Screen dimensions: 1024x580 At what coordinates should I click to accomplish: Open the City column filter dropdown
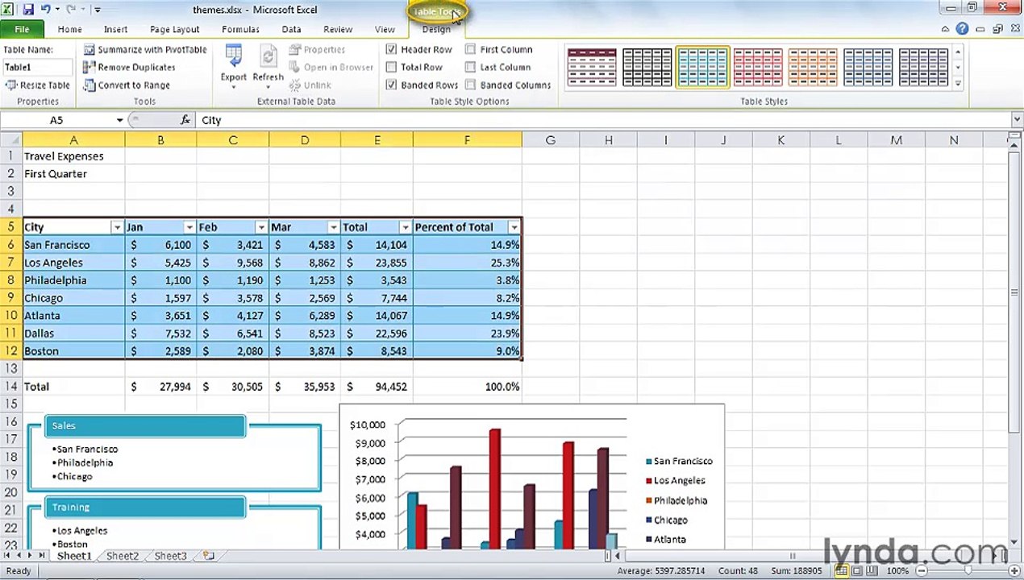[x=117, y=228]
